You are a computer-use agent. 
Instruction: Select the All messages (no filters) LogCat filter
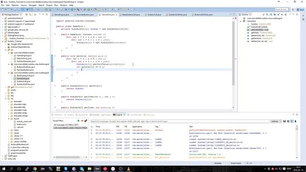point(66,125)
